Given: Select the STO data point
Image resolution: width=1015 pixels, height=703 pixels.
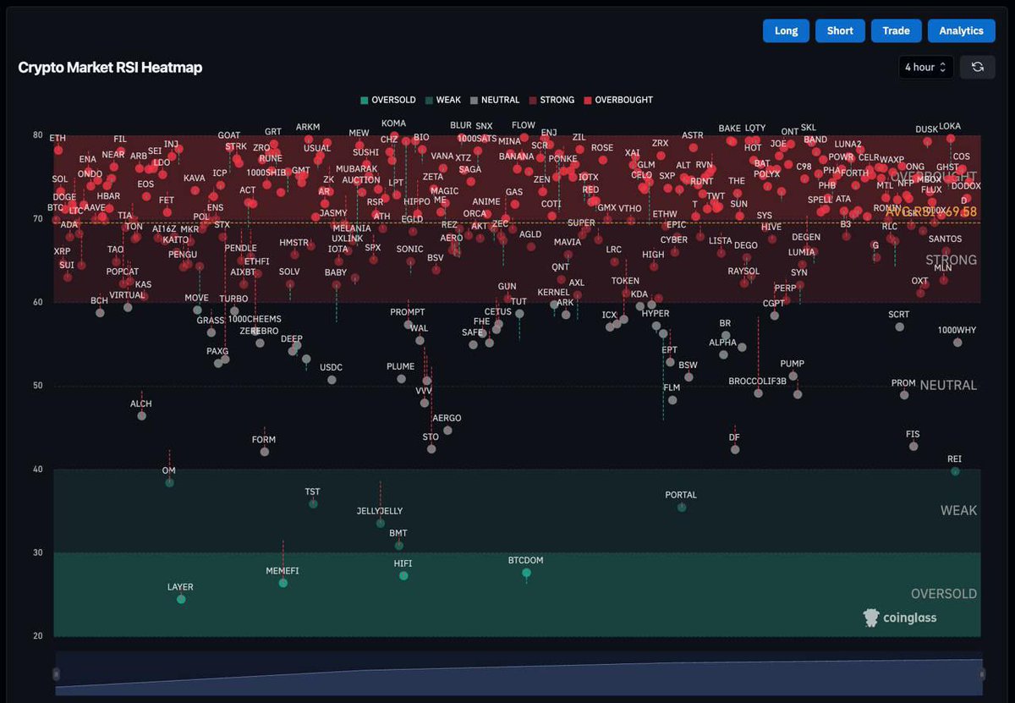Looking at the screenshot, I should coord(431,448).
